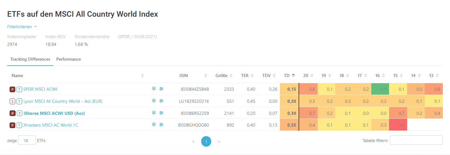Click the T badge beside Lyxor MSCI
The width and height of the screenshot is (450, 155).
[19, 101]
